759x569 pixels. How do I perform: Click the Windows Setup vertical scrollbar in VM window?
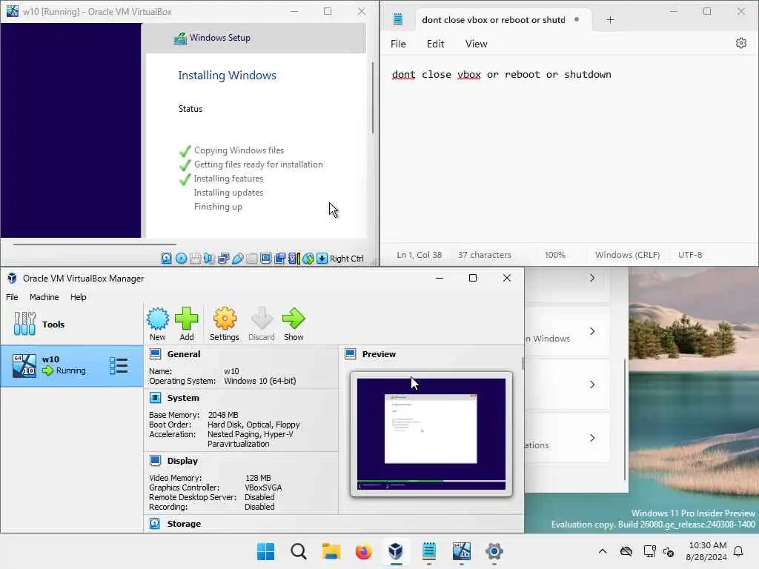[x=373, y=99]
